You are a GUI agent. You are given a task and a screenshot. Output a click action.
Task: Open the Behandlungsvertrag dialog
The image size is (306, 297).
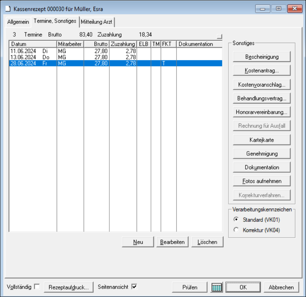(262, 98)
